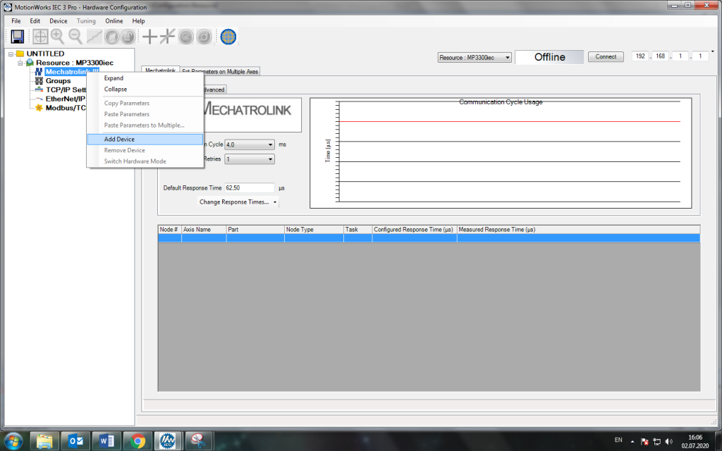Select the Groups tree item
Viewport: 722px width, 451px height.
pyautogui.click(x=58, y=80)
